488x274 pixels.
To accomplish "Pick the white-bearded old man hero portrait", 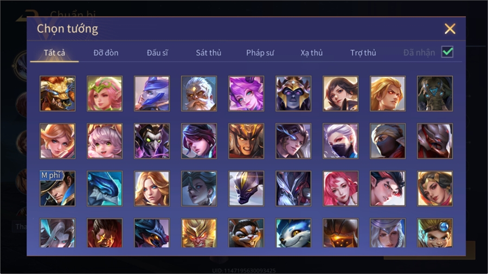I will point(199,94).
